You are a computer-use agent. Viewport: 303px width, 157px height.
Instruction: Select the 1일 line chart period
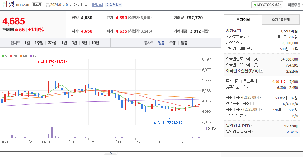coord(27,43)
